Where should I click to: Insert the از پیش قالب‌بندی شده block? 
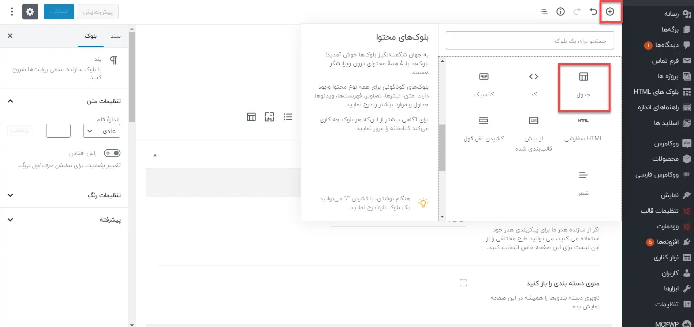[x=534, y=134]
